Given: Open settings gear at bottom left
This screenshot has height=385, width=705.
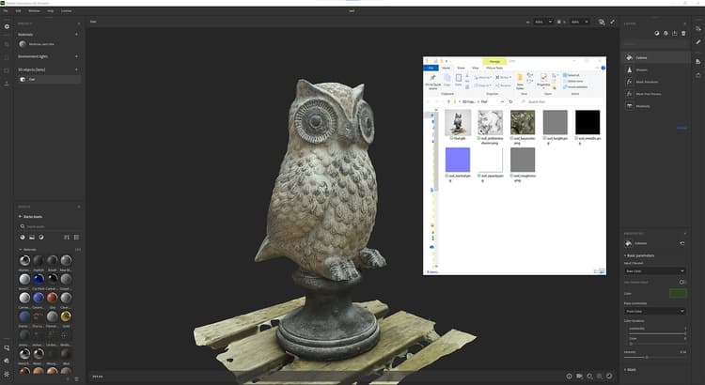Looking at the screenshot, I should tap(7, 374).
